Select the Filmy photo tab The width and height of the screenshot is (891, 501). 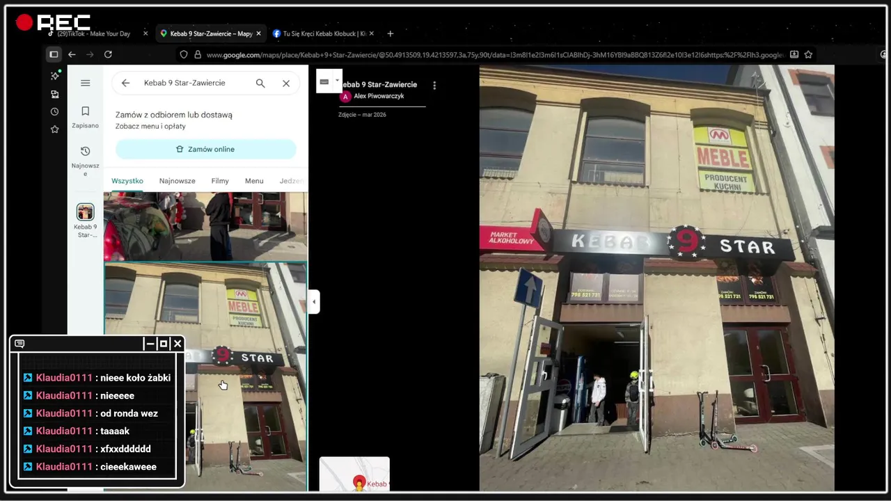pyautogui.click(x=220, y=181)
